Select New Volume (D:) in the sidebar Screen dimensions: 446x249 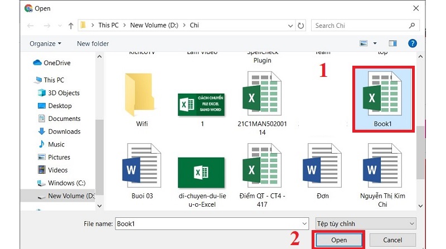tap(58, 196)
